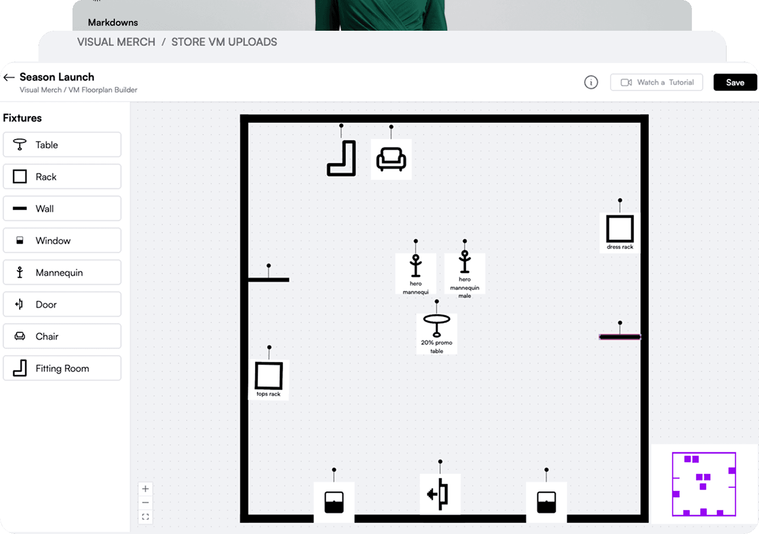
Task: Click the zoom in plus button
Action: click(146, 488)
